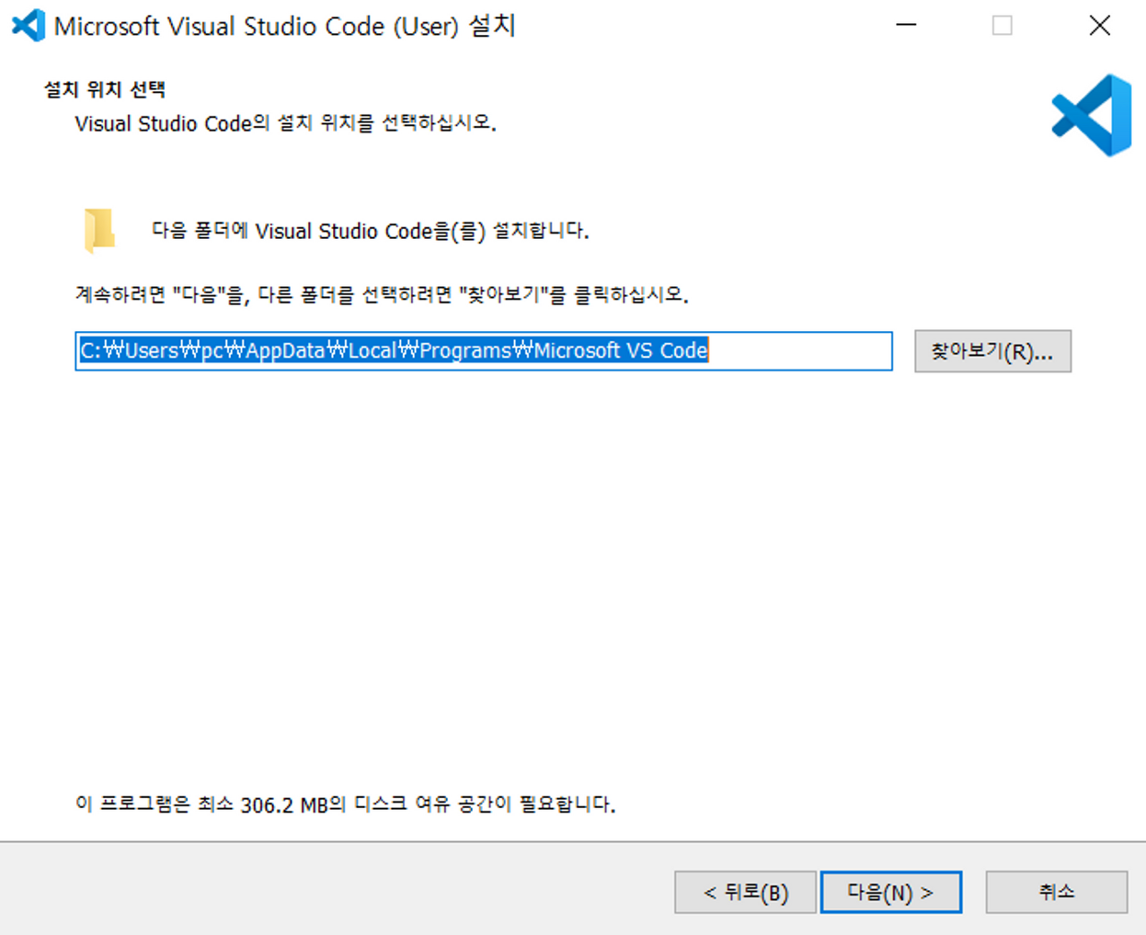The image size is (1146, 935).
Task: Go back with the 뒤로(B) button
Action: point(745,892)
